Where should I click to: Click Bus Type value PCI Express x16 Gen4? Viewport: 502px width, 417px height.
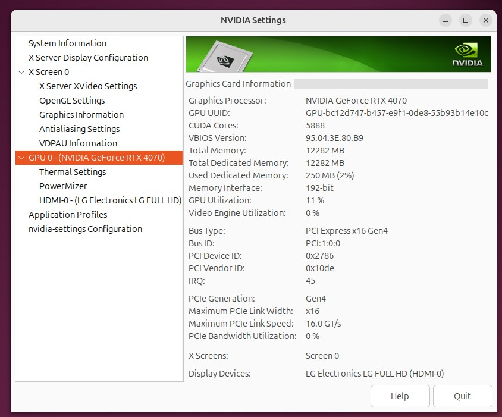tap(346, 231)
